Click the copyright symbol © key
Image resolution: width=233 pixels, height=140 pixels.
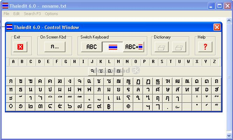[128, 107]
